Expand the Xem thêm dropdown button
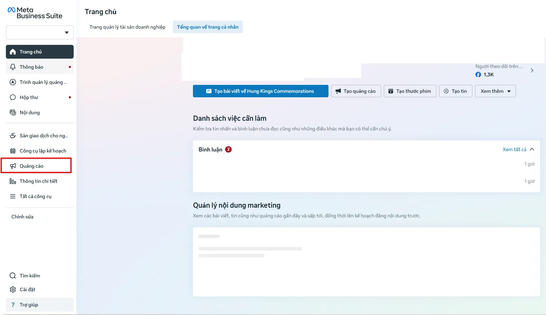Screen dimensions: 546x315 pos(495,91)
